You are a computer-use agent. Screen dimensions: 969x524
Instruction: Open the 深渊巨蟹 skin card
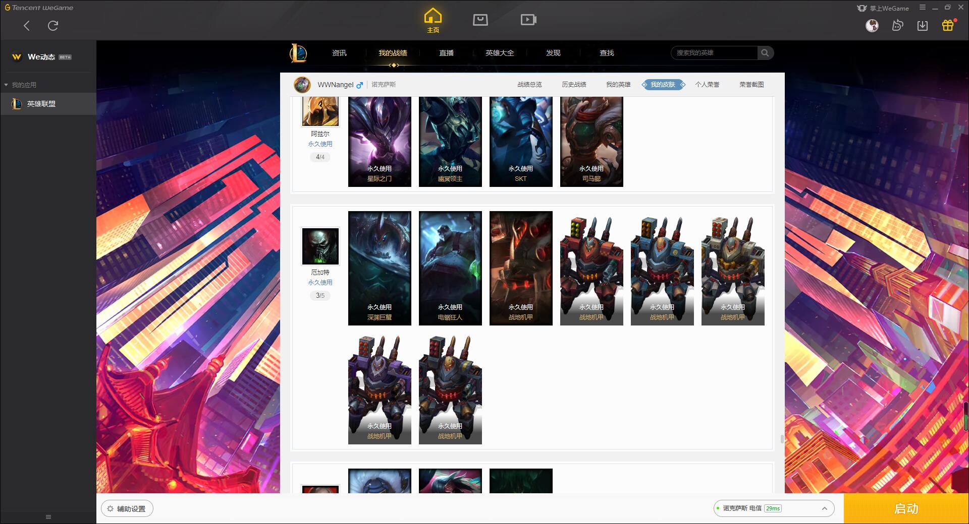coord(380,268)
